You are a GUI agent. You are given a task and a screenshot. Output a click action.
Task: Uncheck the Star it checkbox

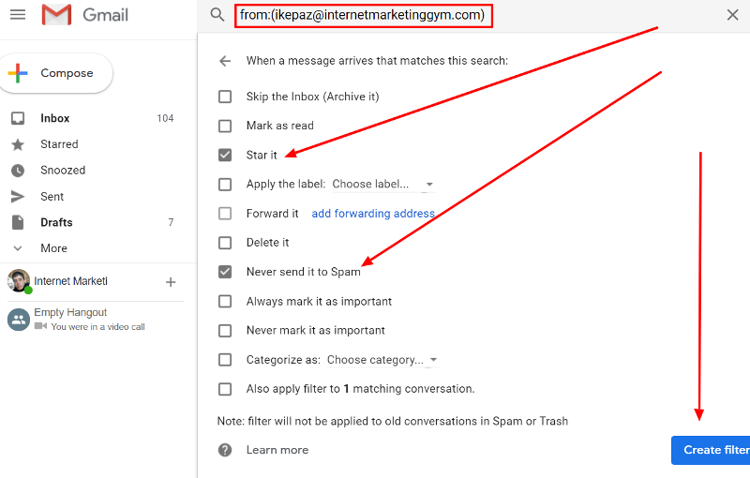(x=225, y=155)
